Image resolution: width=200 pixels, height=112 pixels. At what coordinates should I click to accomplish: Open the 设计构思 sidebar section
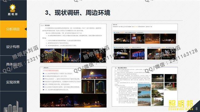(x=13, y=47)
